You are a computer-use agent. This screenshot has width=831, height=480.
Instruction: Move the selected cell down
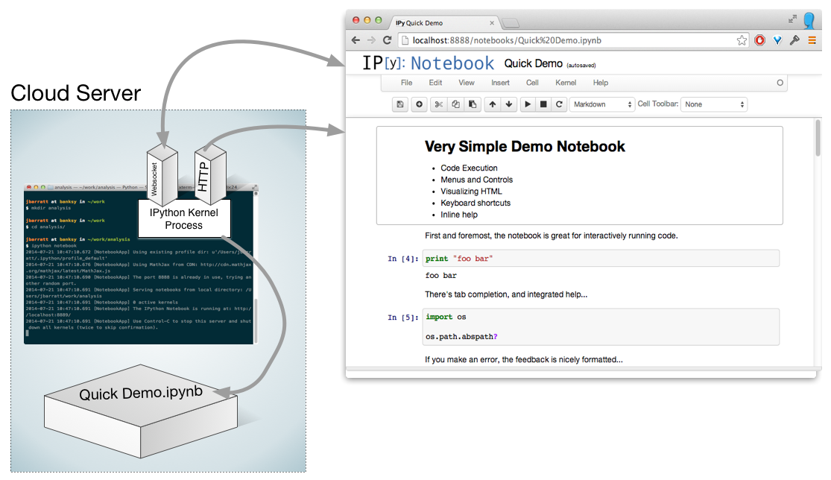coord(509,104)
